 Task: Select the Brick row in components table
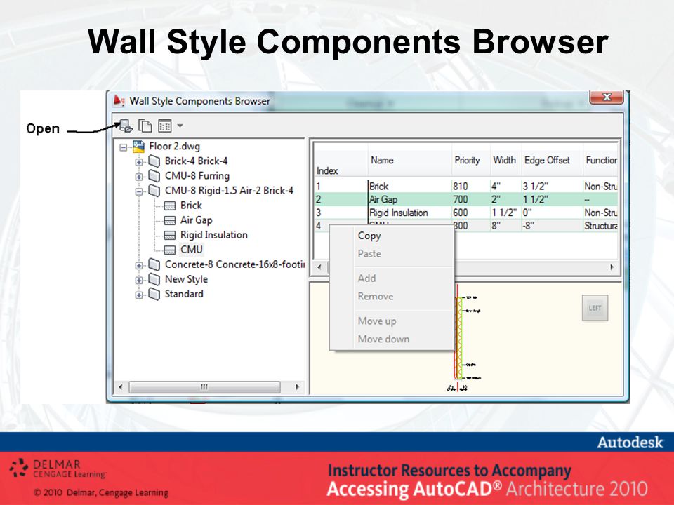click(x=466, y=187)
